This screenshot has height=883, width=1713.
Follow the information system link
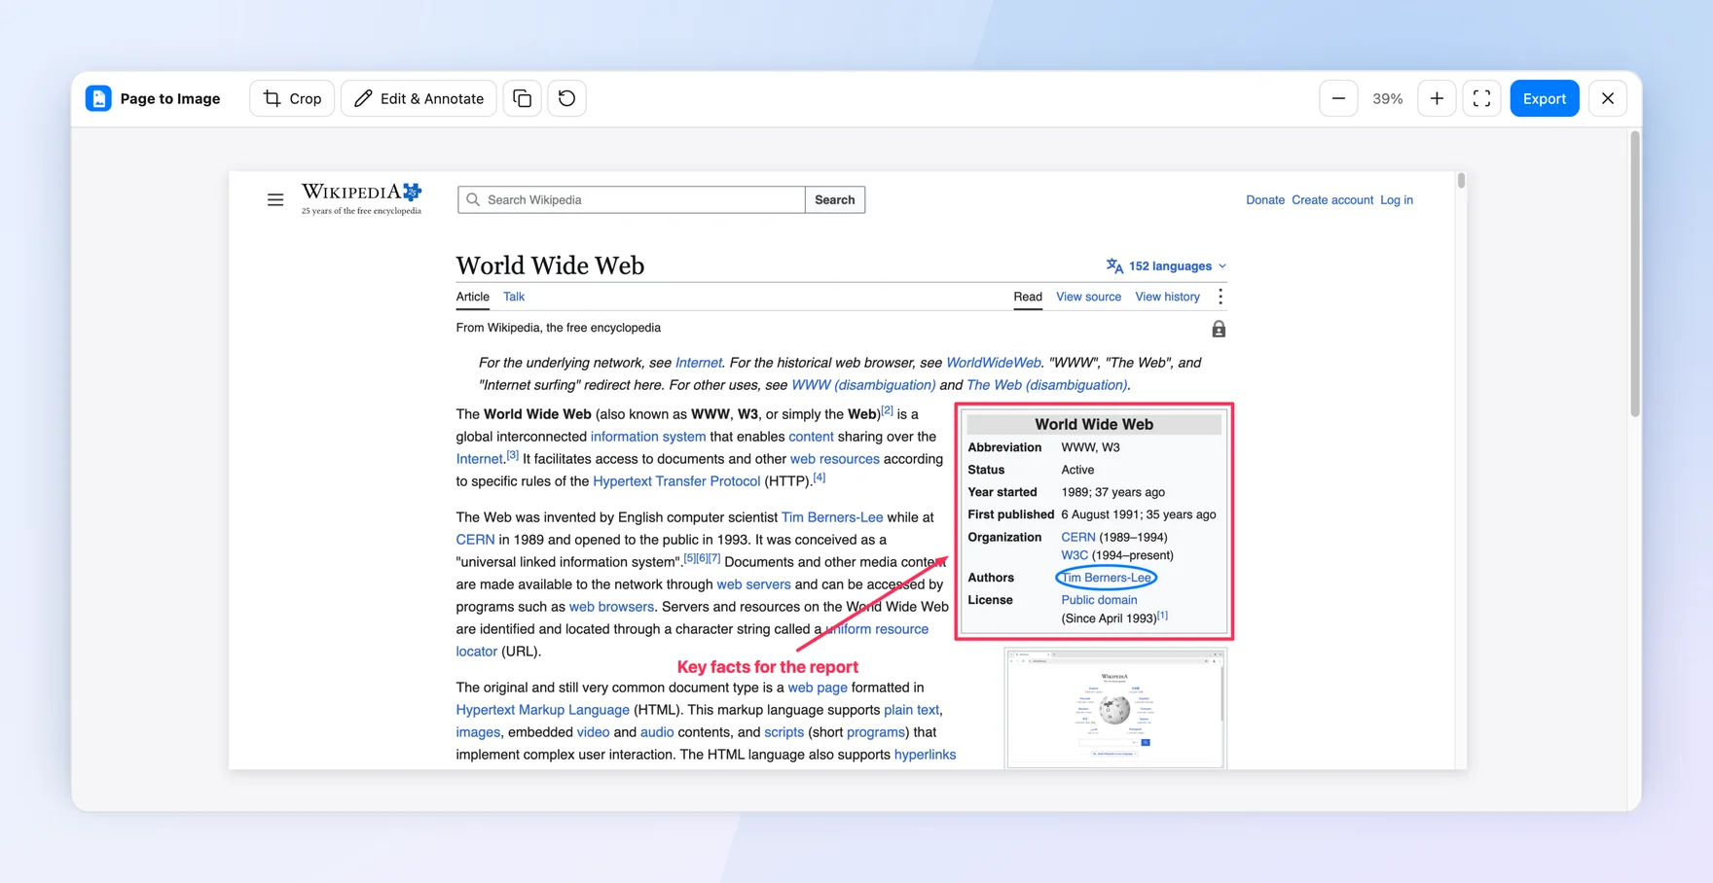coord(648,437)
